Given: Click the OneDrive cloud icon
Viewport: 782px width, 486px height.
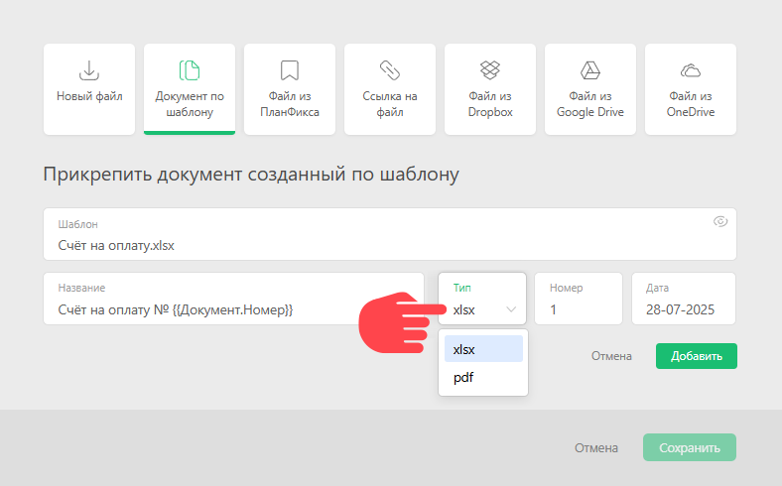Looking at the screenshot, I should (x=691, y=70).
